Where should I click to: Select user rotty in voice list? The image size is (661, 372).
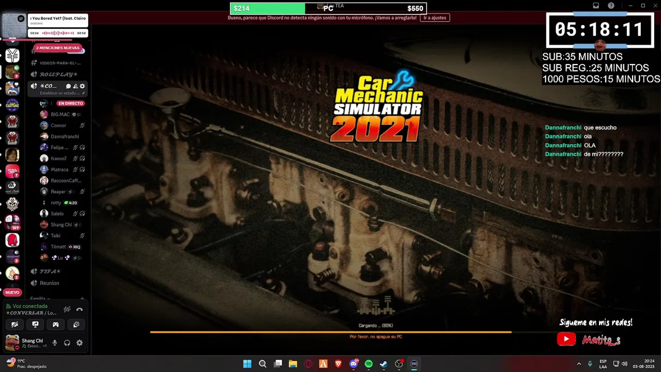coord(63,203)
